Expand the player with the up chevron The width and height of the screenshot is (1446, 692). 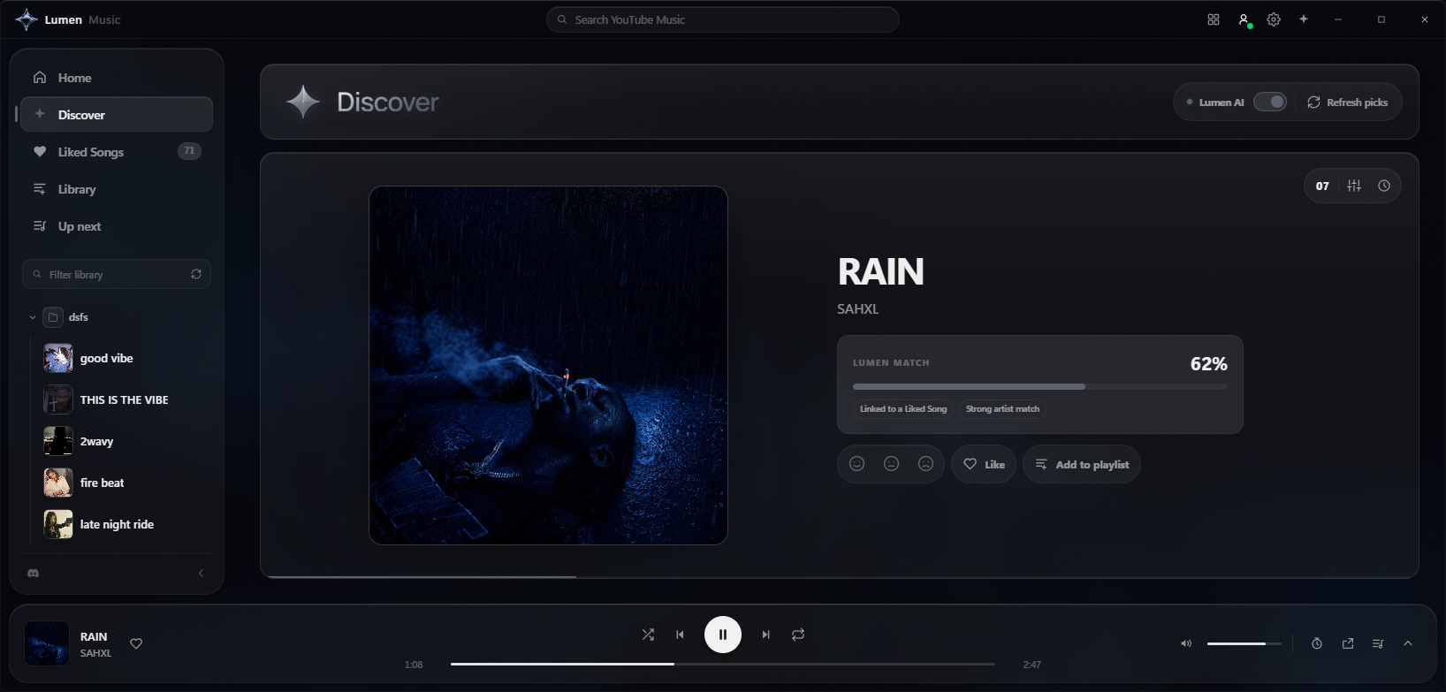[x=1408, y=643]
